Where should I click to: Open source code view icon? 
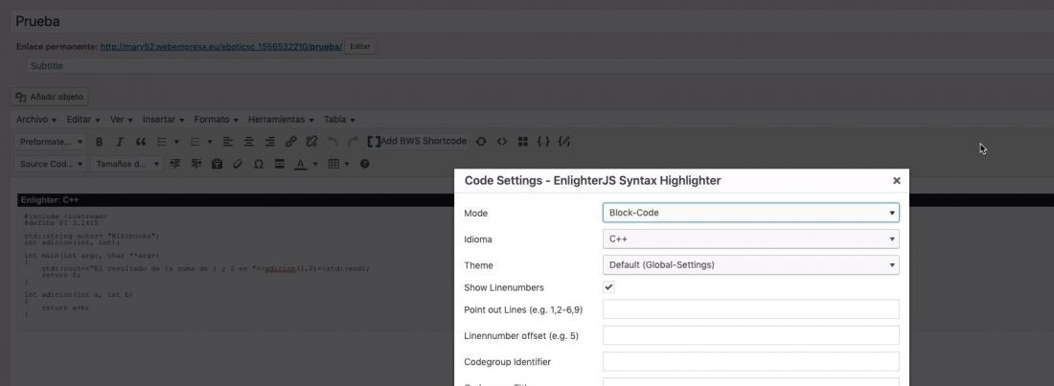[502, 142]
